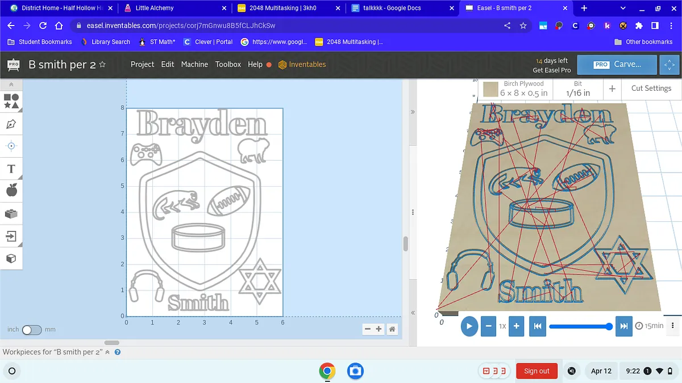
Task: Click the 3D box library icon
Action: click(x=11, y=259)
